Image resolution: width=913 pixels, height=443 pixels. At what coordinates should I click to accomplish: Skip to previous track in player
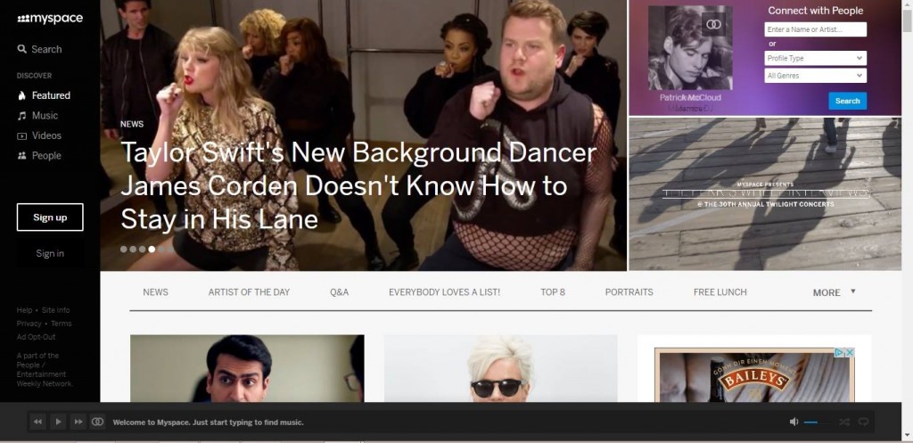pyautogui.click(x=37, y=422)
